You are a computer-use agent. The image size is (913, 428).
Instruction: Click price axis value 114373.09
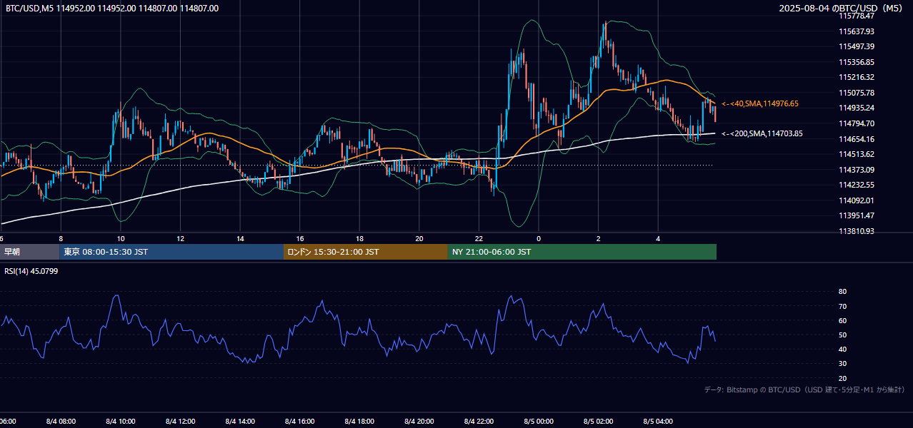click(857, 170)
